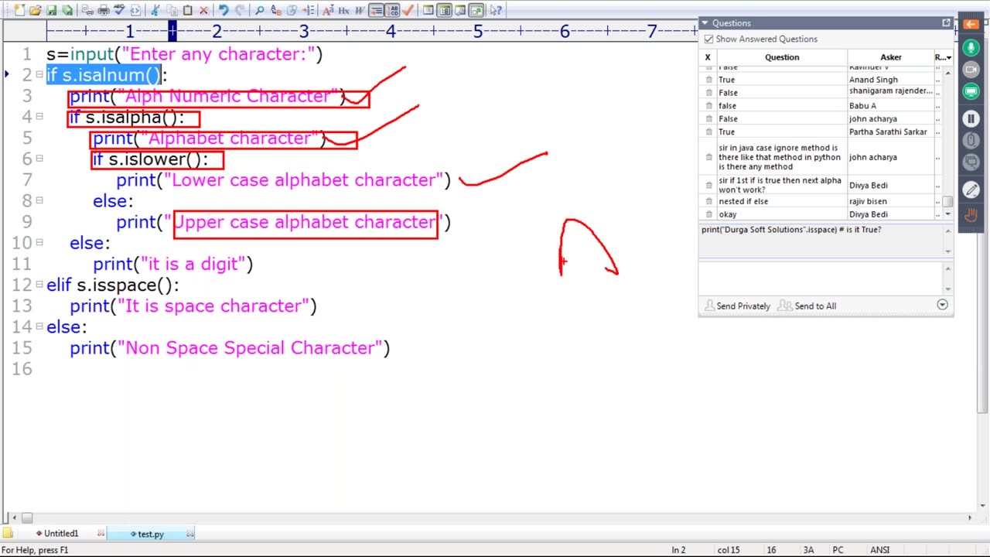Cut the selection with the scissors icon
This screenshot has width=990, height=557.
(155, 10)
